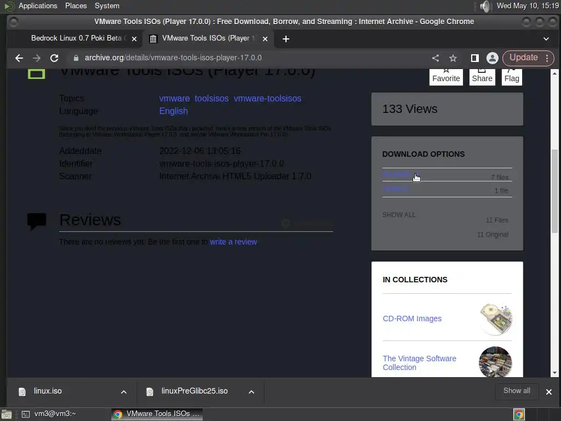This screenshot has width=561, height=421.
Task: Open the Chrome profile avatar
Action: point(493,58)
